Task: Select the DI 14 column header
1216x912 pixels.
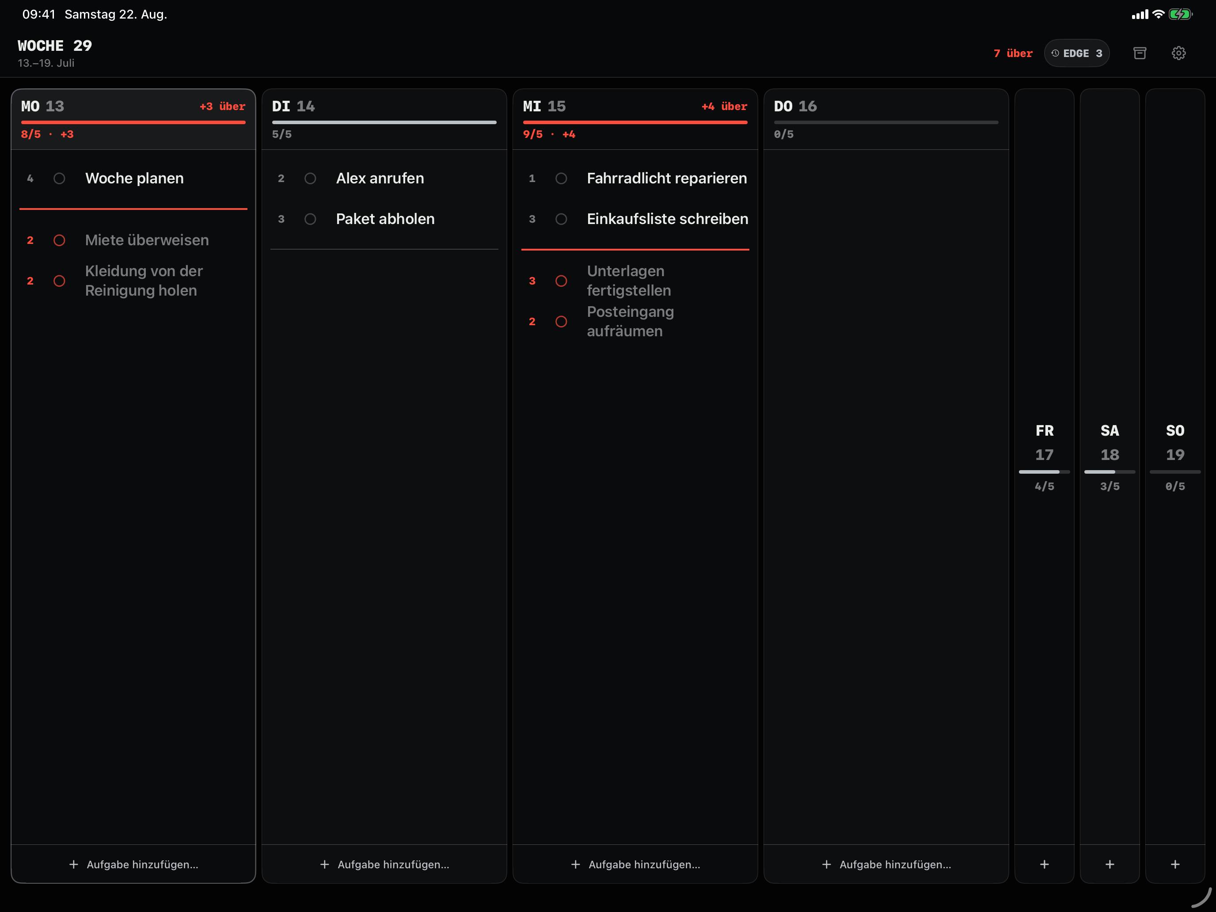Action: 384,119
